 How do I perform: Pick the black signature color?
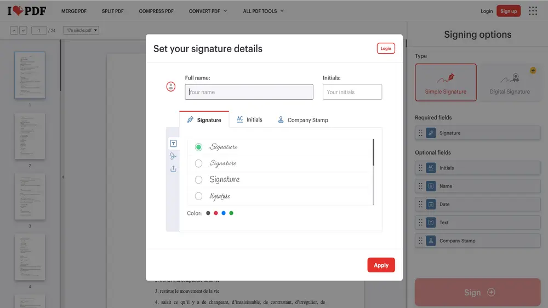tap(208, 213)
